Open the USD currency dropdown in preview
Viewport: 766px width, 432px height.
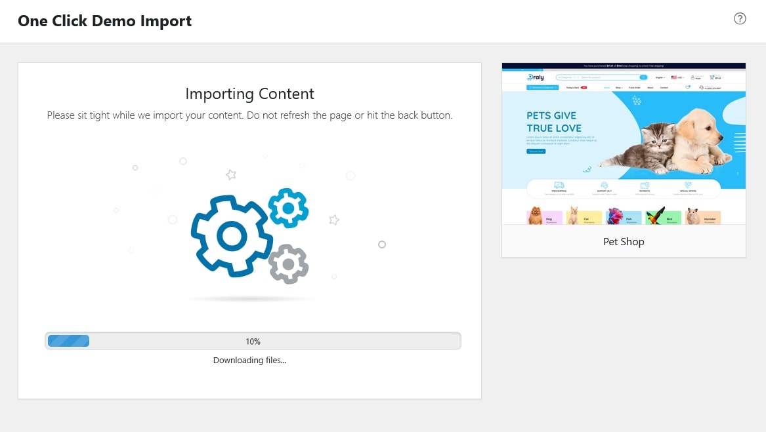(x=677, y=77)
